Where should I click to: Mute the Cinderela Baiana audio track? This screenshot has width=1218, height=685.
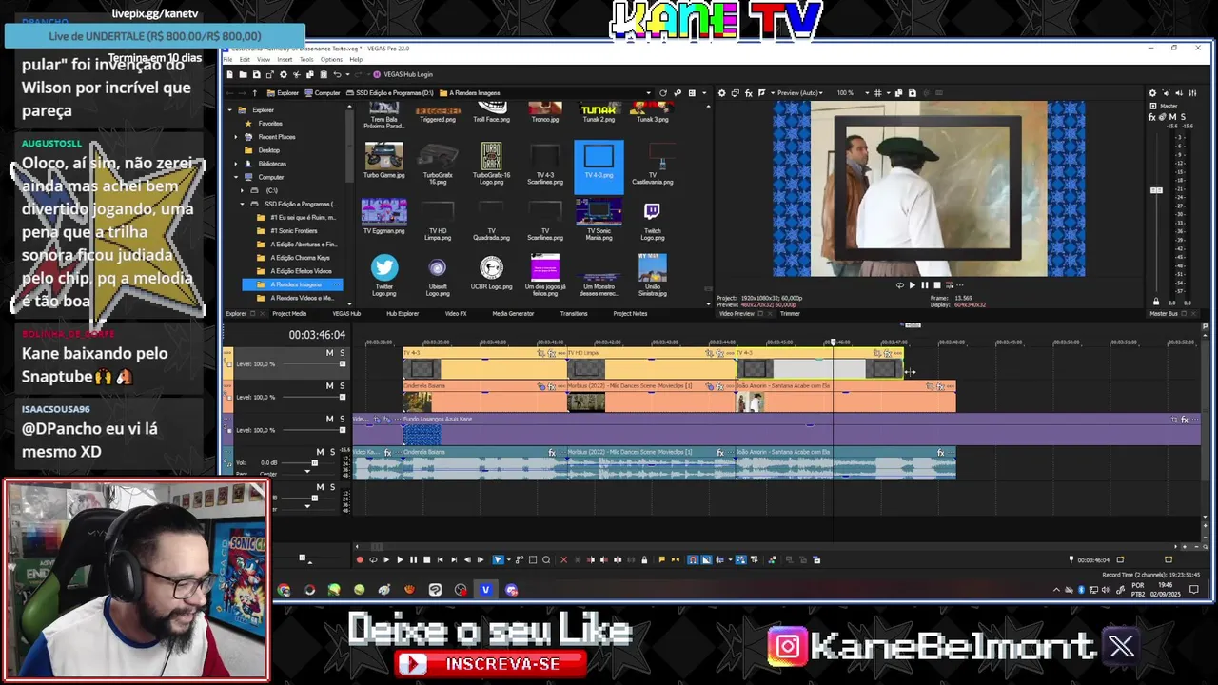click(x=320, y=452)
